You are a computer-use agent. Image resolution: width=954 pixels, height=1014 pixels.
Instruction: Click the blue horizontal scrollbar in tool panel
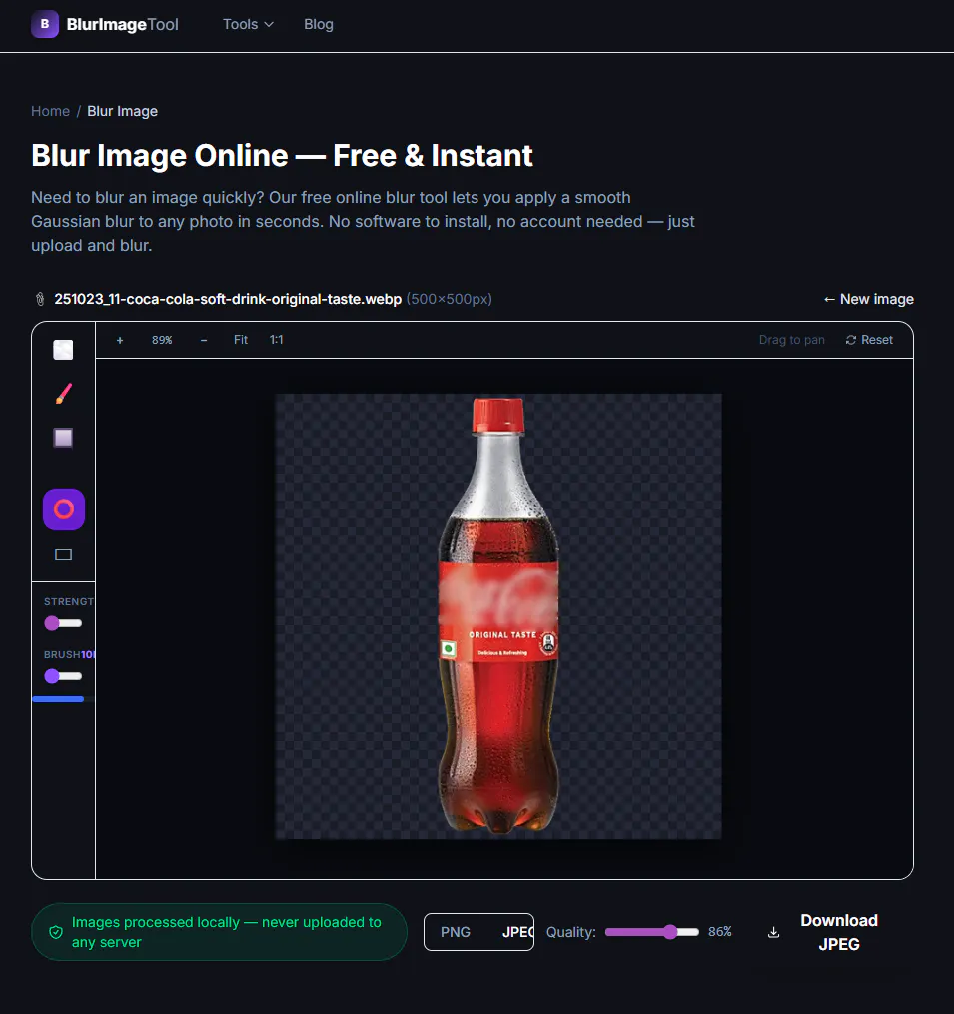(x=58, y=699)
